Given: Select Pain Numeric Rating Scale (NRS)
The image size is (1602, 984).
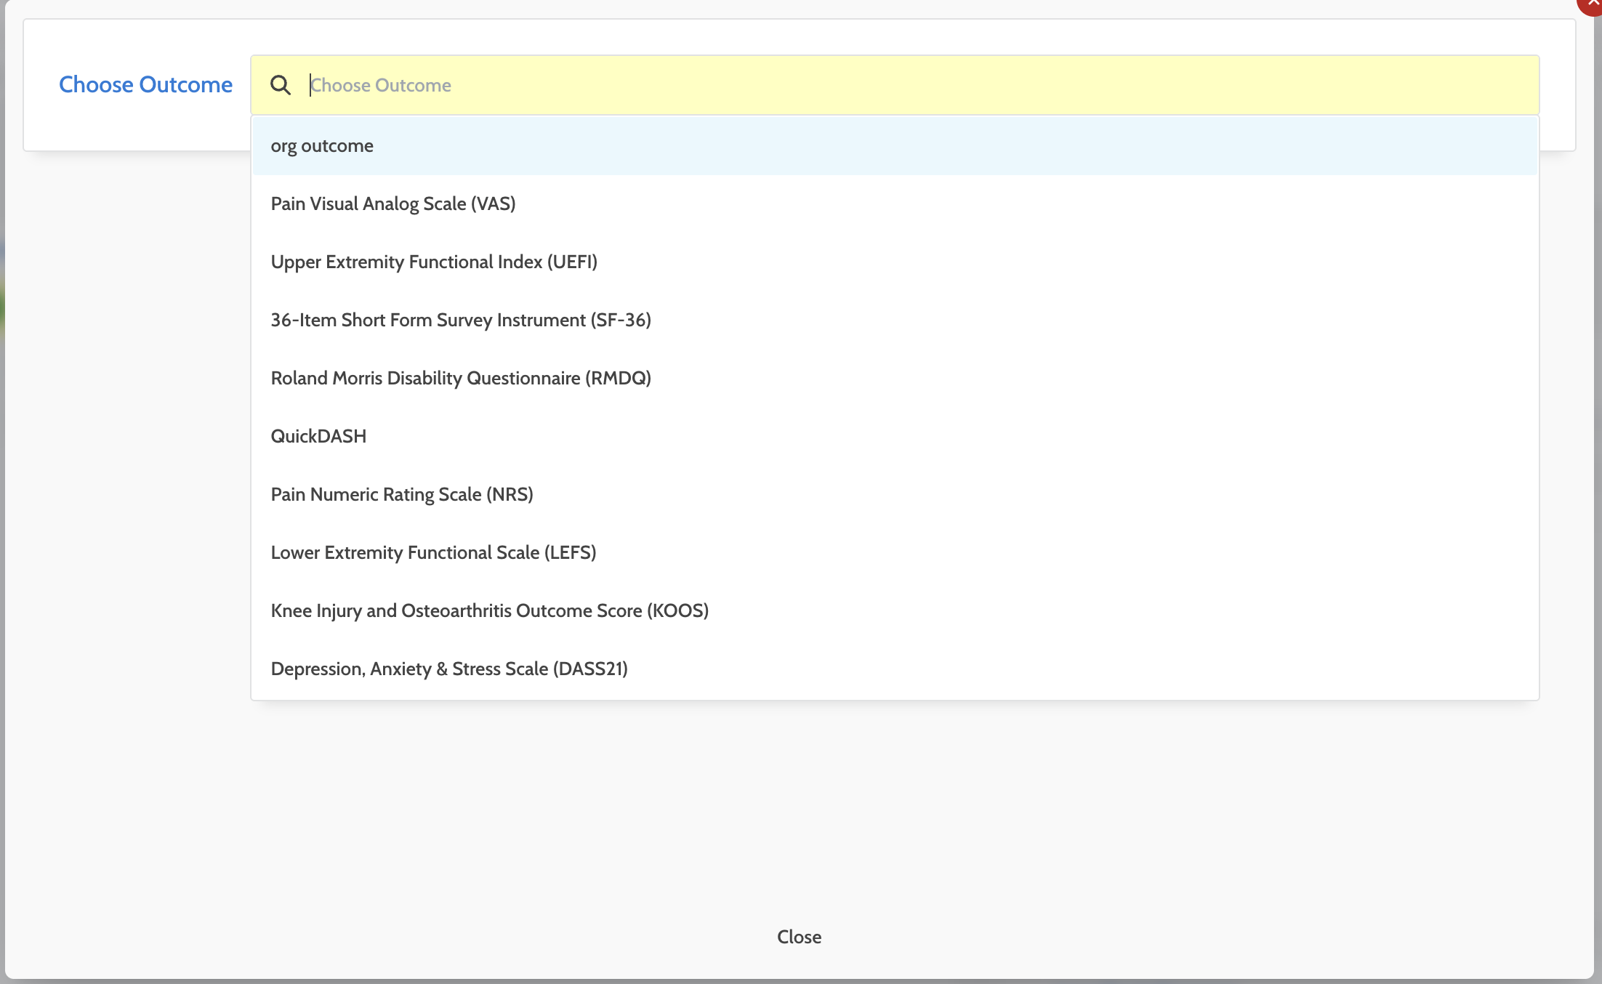Looking at the screenshot, I should (402, 495).
